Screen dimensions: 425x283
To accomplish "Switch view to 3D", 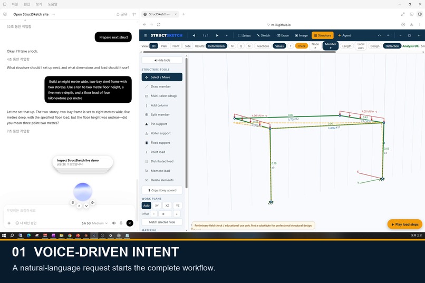I will (153, 46).
